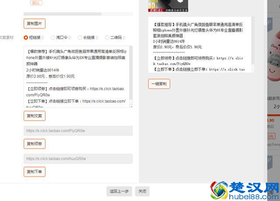
Task: Click '原价2.90元，券后价仅1.90元' in textarea
Action: (50, 76)
